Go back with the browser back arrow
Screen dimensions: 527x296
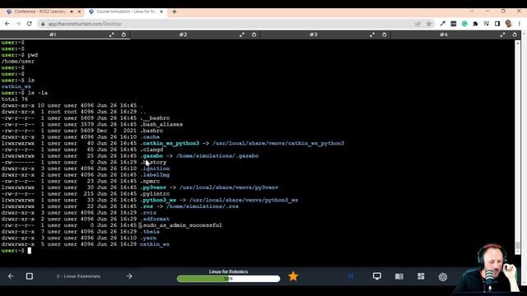[x=7, y=24]
